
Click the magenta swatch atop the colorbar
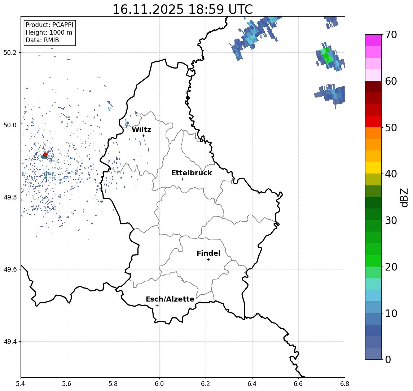(x=373, y=40)
